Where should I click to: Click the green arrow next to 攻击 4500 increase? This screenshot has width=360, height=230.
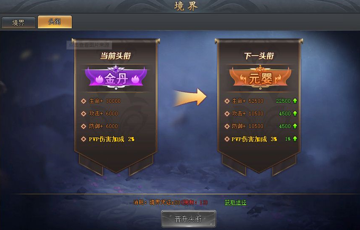(x=295, y=113)
